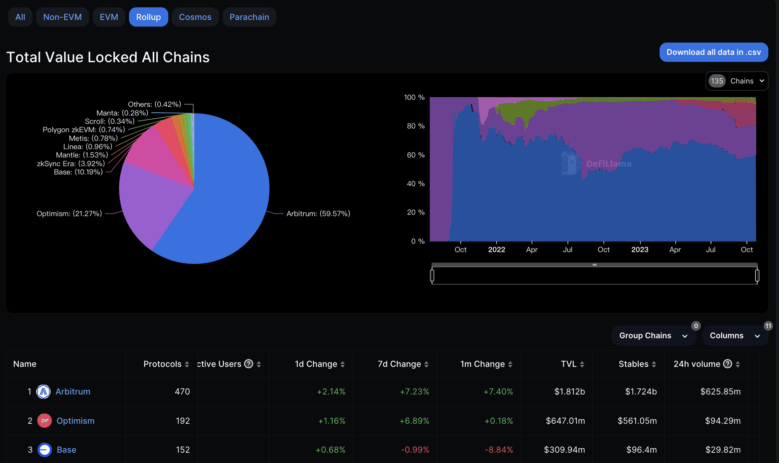779x463 pixels.
Task: Click the Polygon zkEVM: (0.74%) label
Action: [84, 130]
